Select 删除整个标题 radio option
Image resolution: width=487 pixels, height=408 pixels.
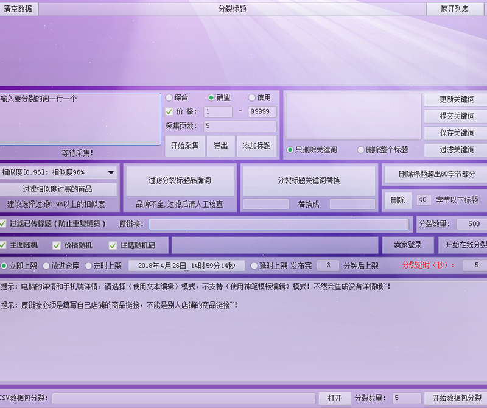361,150
